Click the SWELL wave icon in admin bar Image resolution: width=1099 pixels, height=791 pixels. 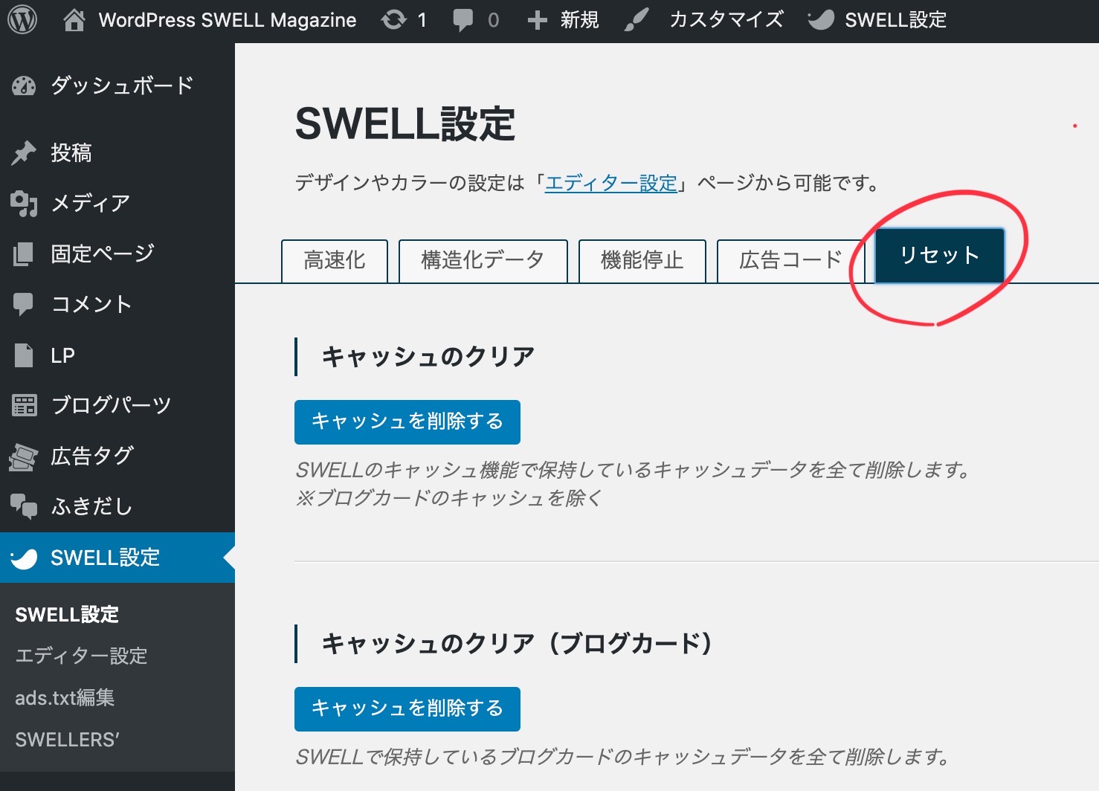point(821,20)
